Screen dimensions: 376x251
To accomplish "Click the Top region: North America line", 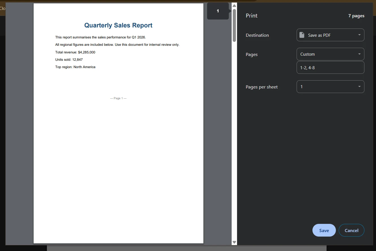I will click(75, 67).
